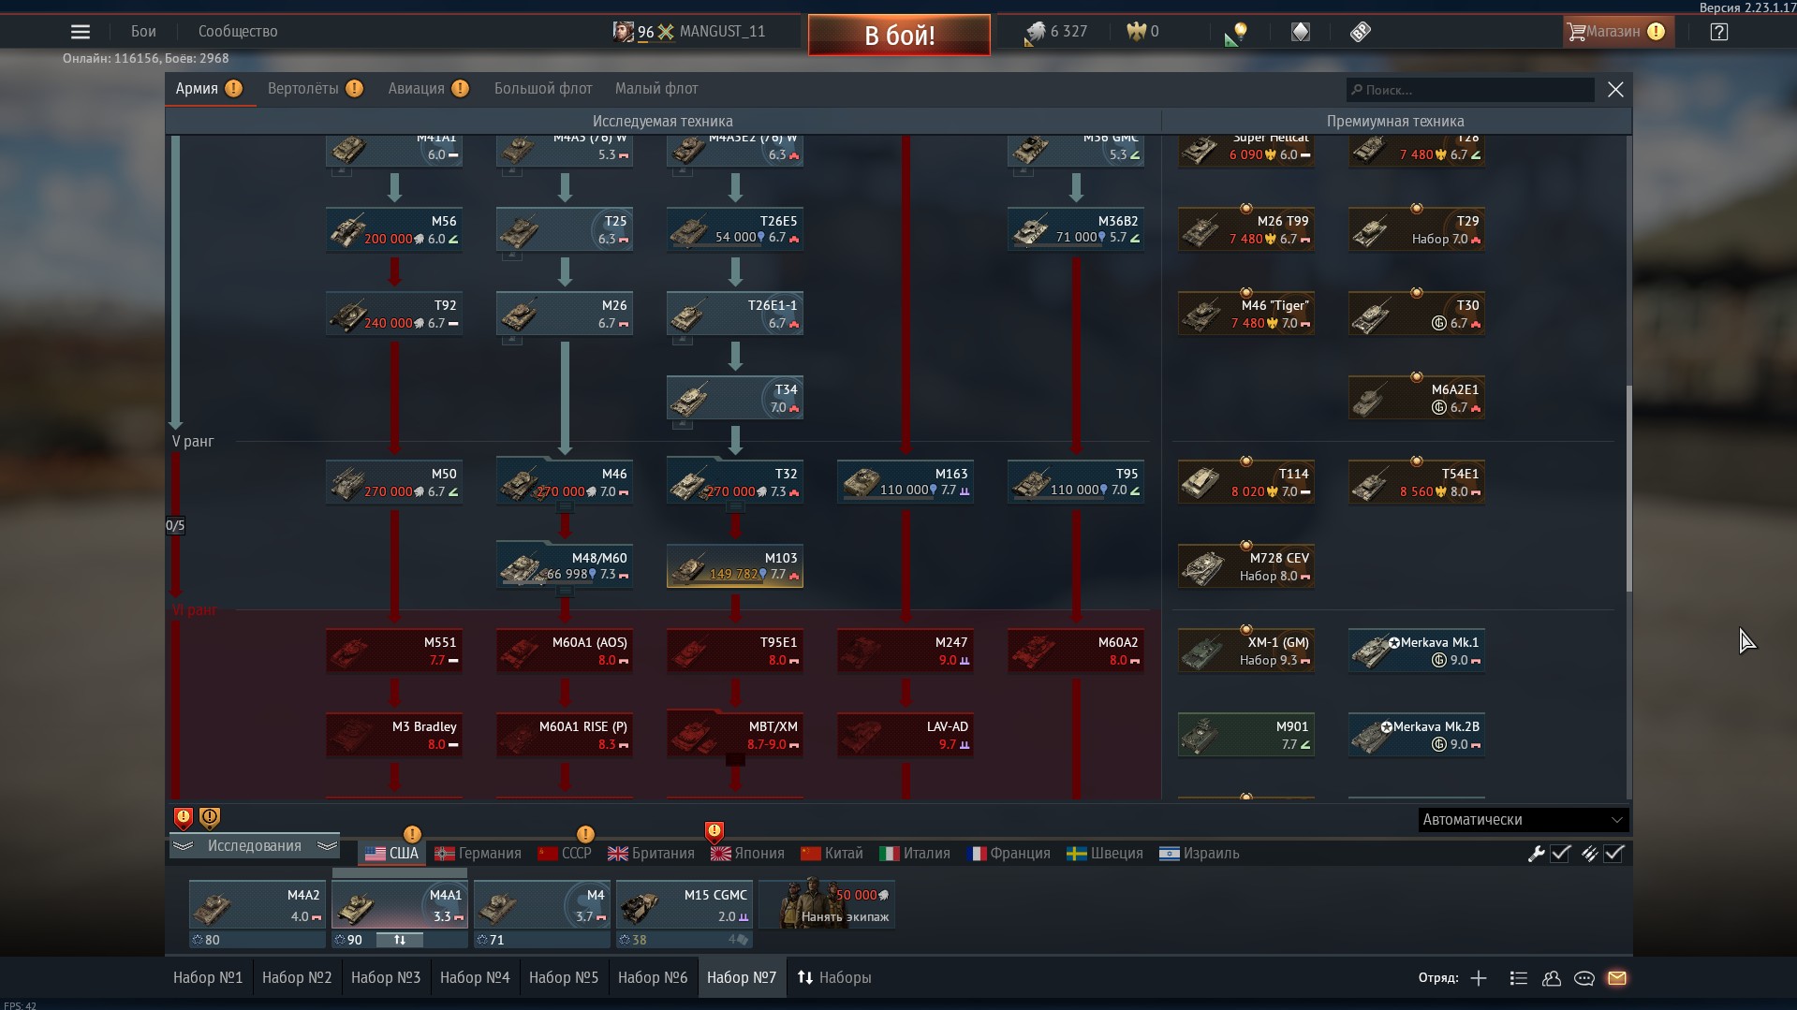Image resolution: width=1797 pixels, height=1010 pixels.
Task: Select the Германия nation tab
Action: (x=478, y=854)
